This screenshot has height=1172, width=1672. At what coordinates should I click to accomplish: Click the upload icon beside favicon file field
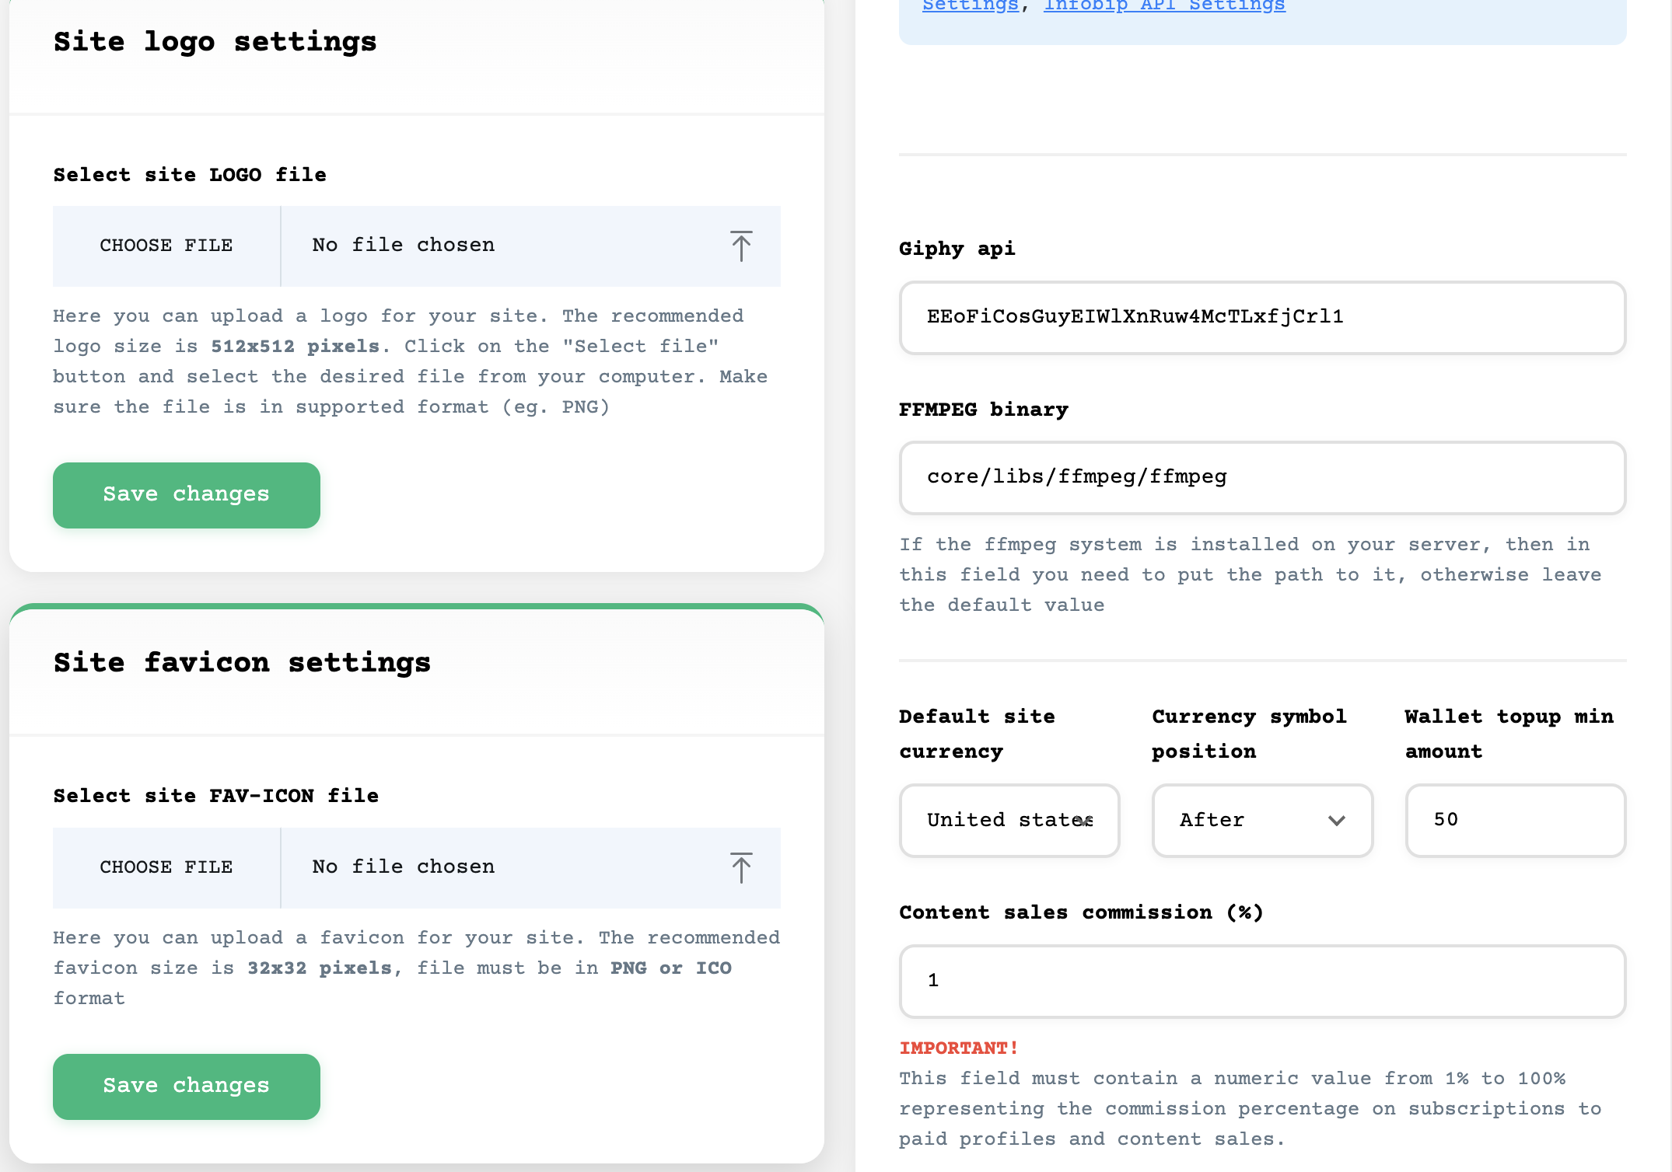741,867
